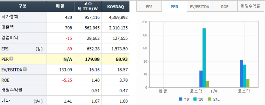Image resolution: width=265 pixels, height=105 pixels.
Task: Click the '19 bar for 코스닥 group
Action: pyautogui.click(x=241, y=74)
